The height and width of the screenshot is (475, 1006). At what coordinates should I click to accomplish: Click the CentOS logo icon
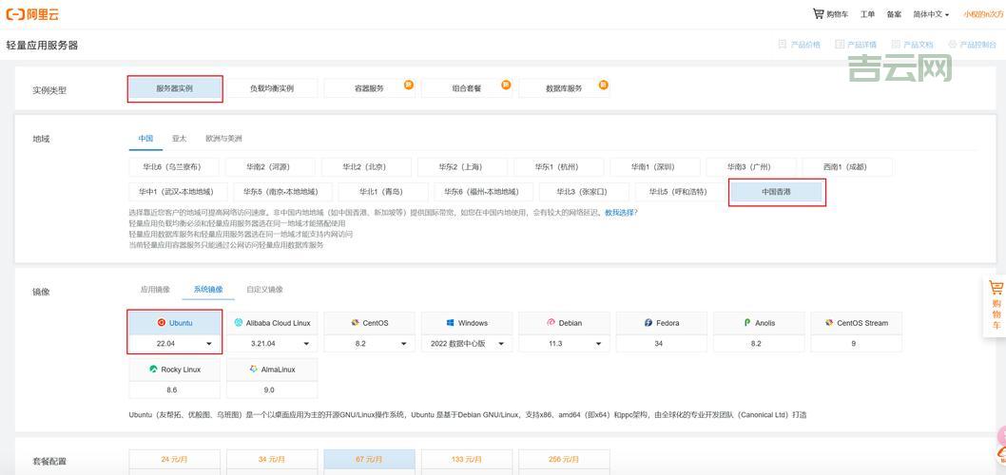[x=355, y=323]
